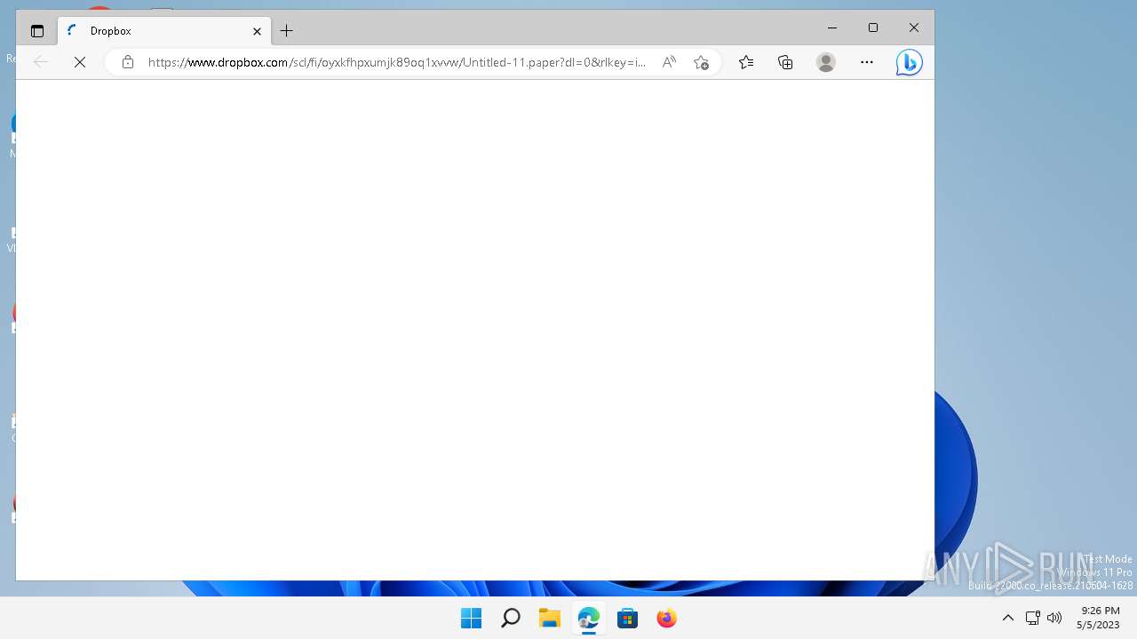Open Read aloud in address bar
This screenshot has width=1137, height=639.
coord(669,62)
